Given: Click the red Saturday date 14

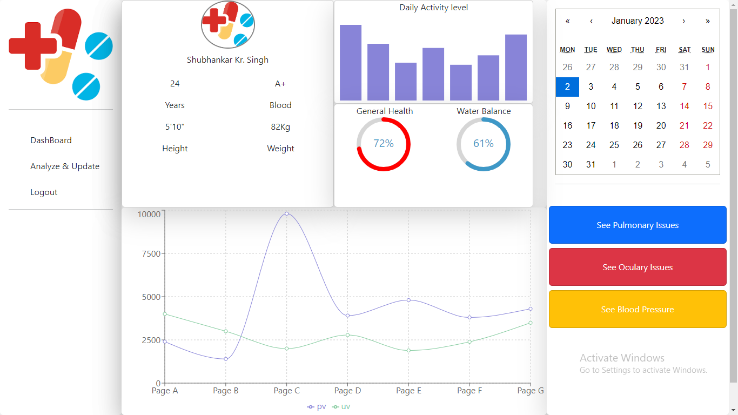Looking at the screenshot, I should [x=685, y=106].
